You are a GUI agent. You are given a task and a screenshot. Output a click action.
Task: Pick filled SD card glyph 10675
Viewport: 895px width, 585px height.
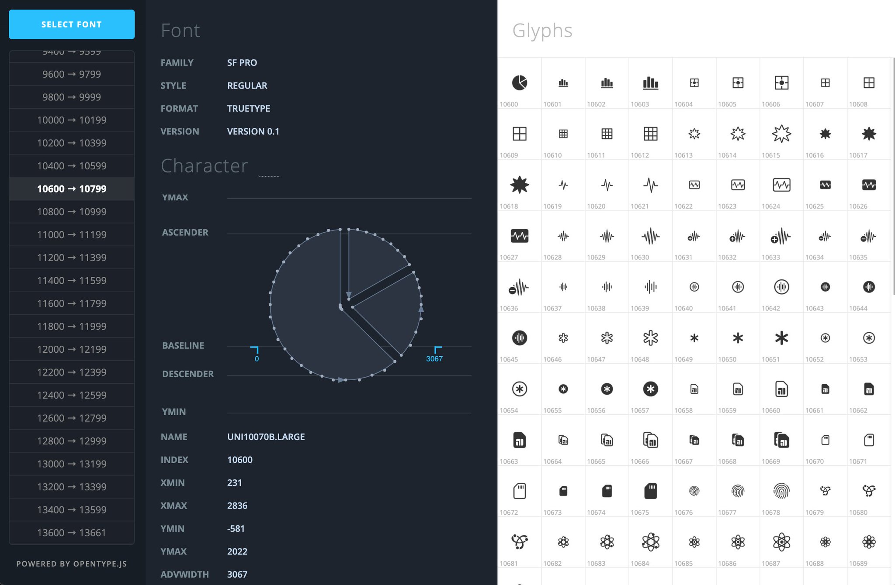(x=651, y=492)
